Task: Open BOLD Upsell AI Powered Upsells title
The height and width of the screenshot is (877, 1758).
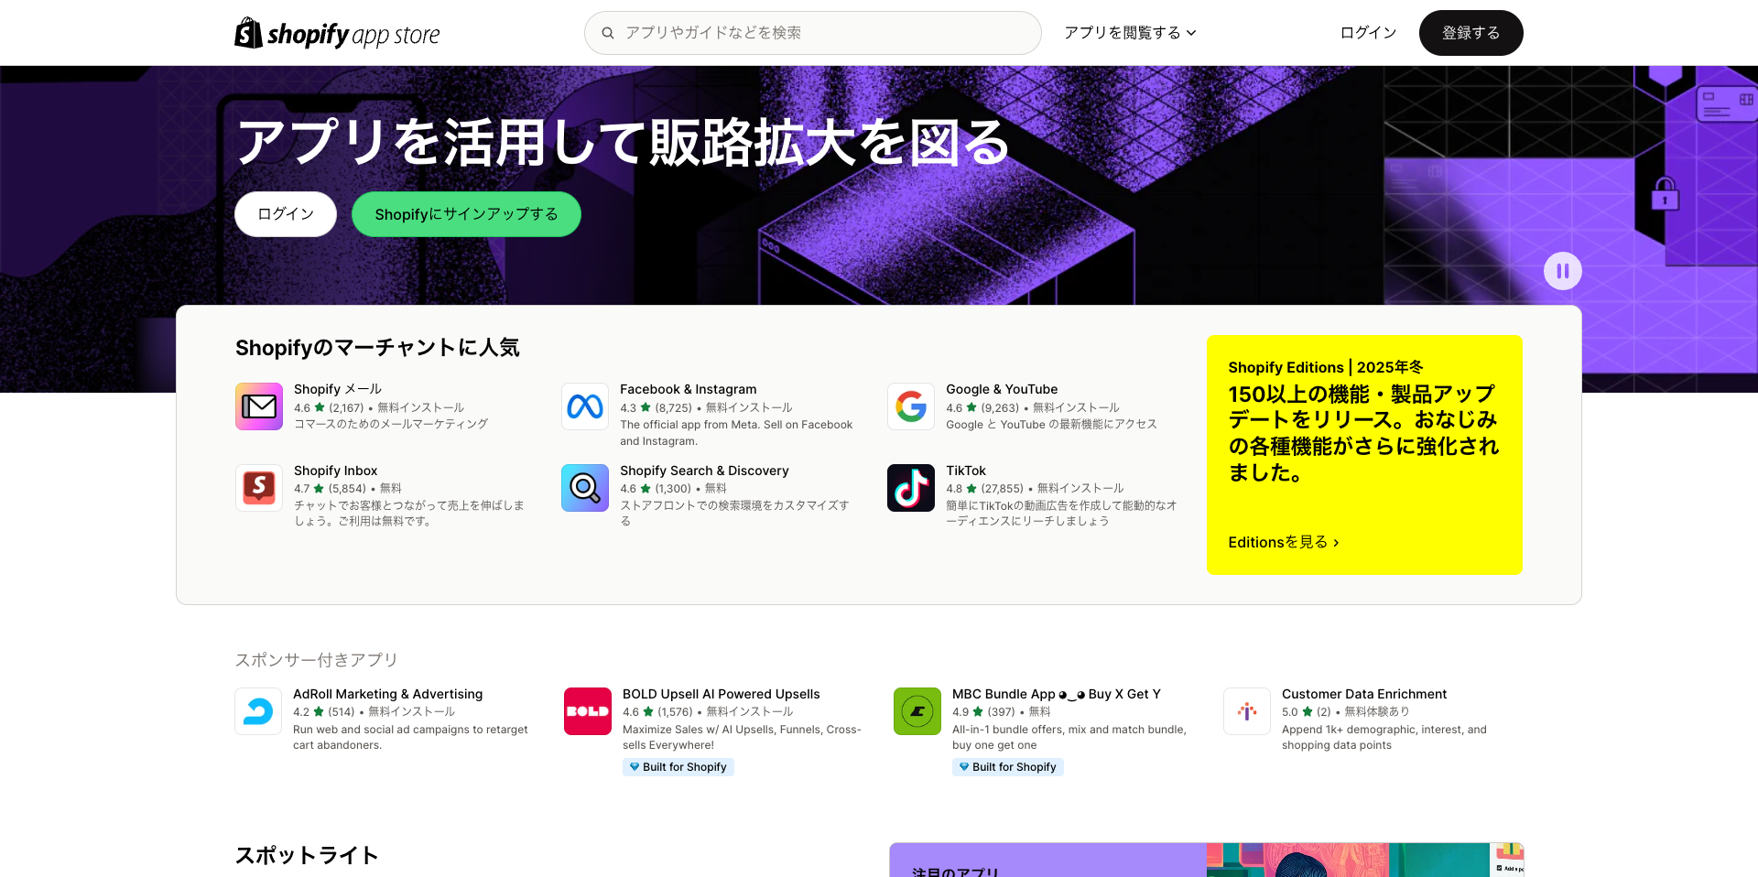Action: coord(722,694)
